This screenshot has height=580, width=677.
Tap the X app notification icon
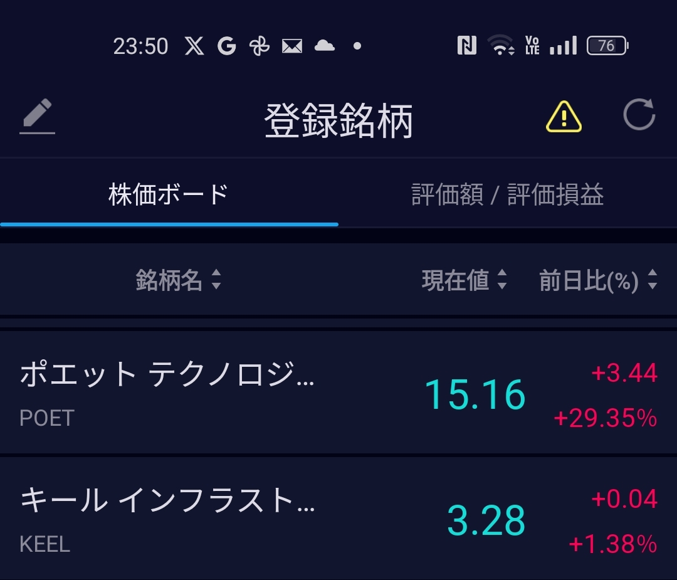pyautogui.click(x=194, y=46)
